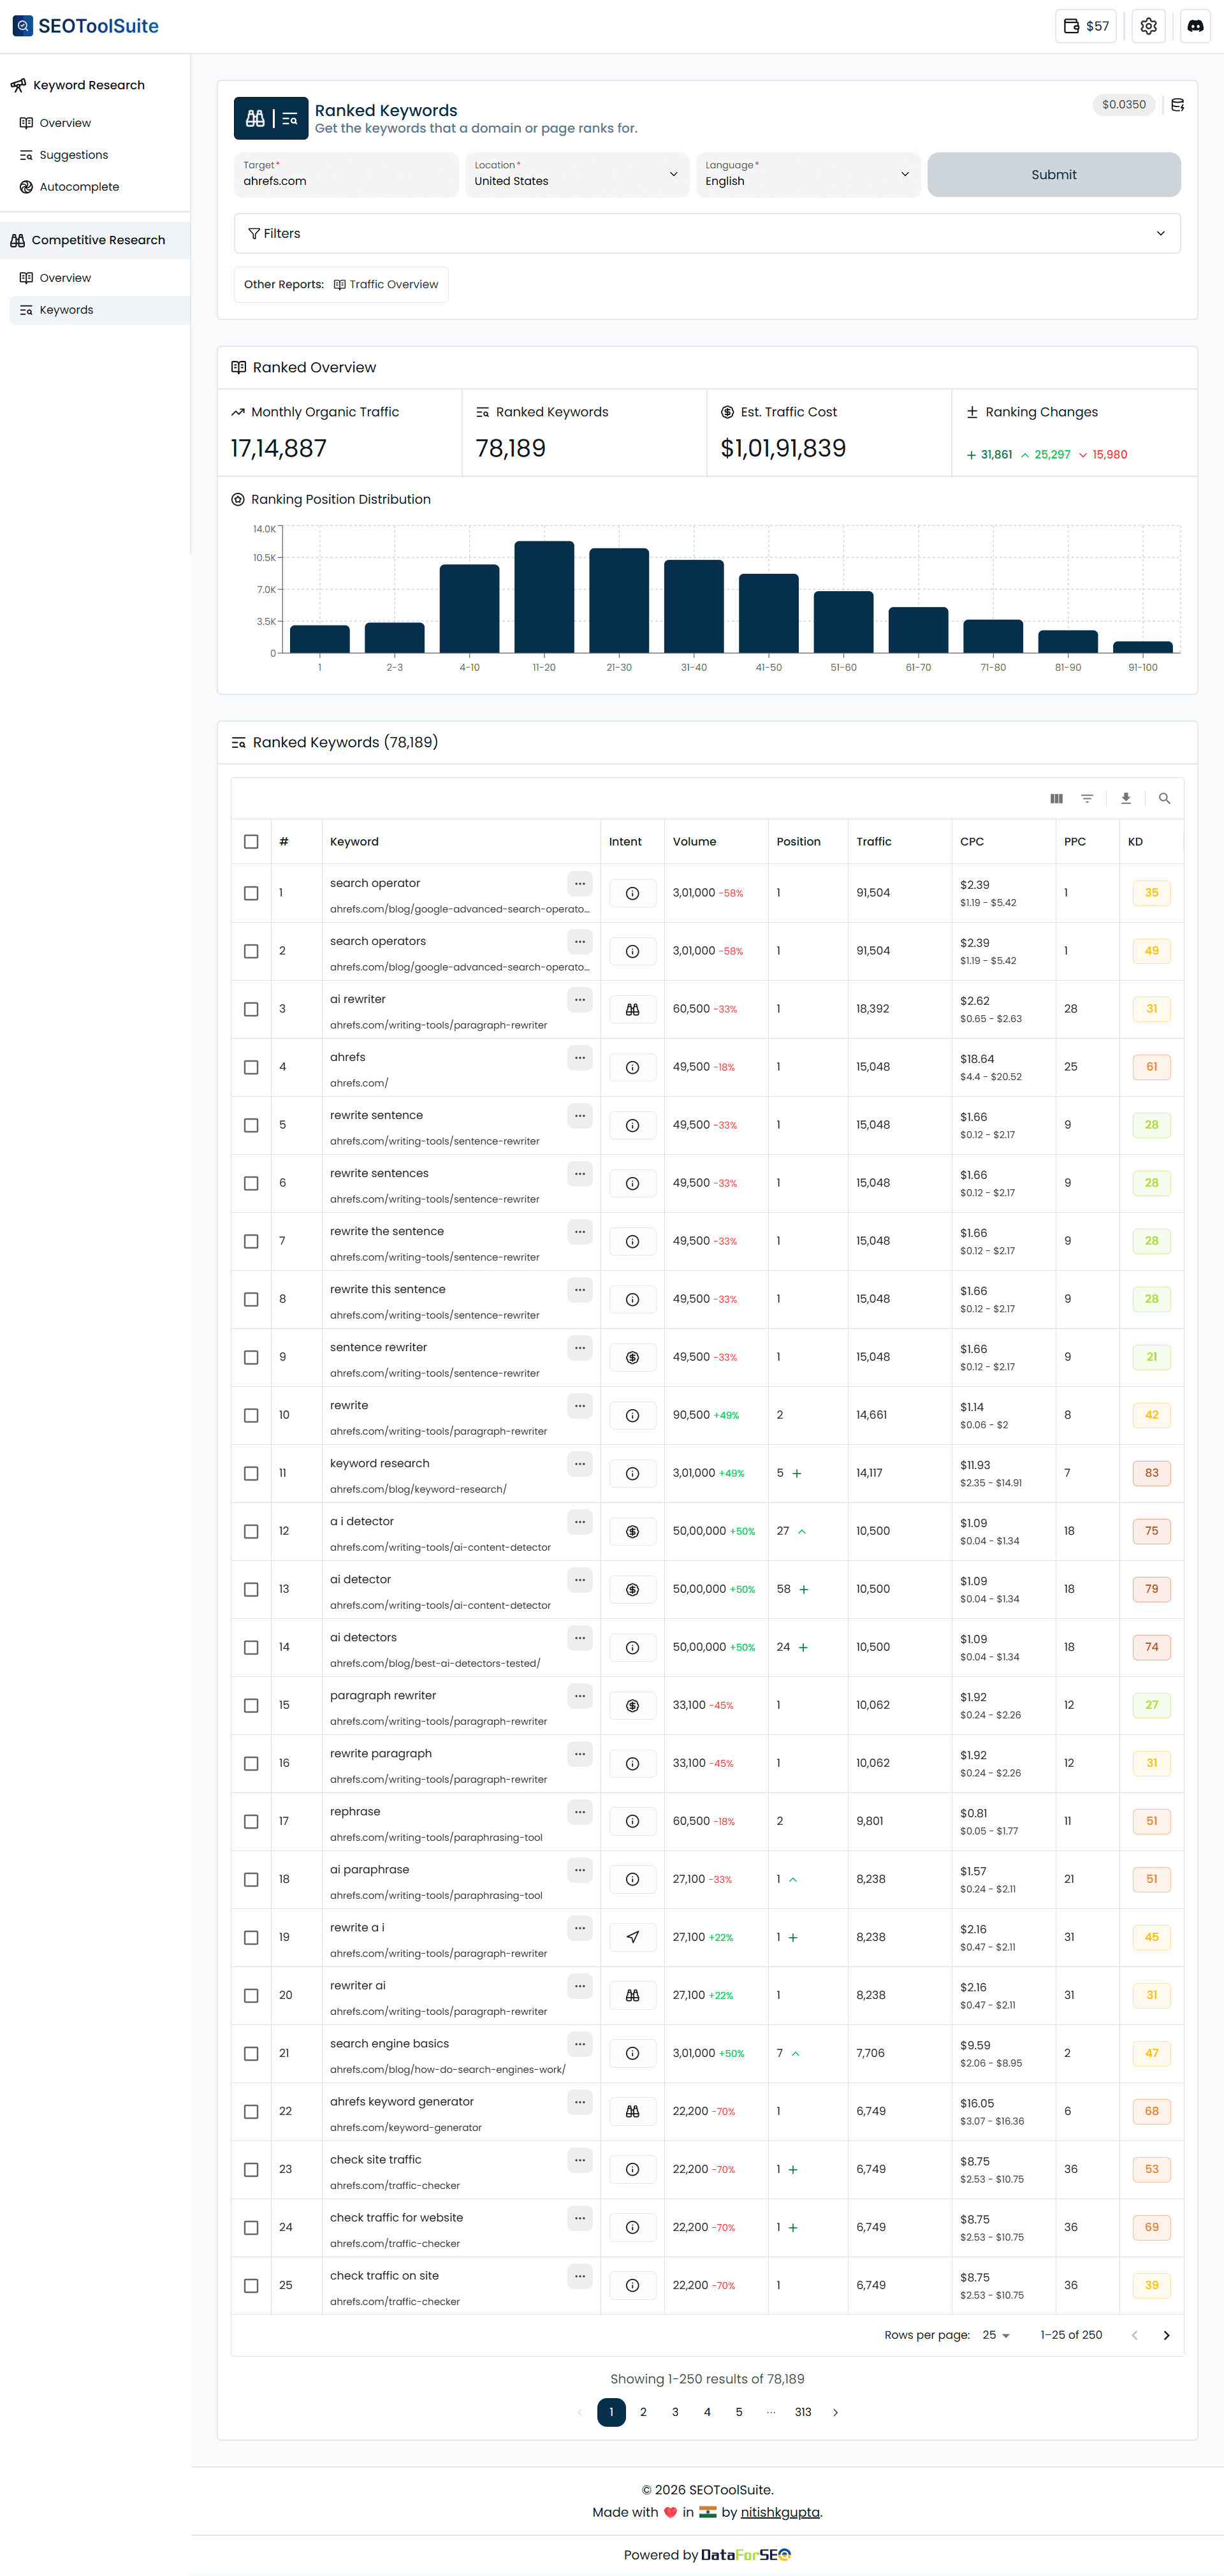Click the SEOToolSuite logo
This screenshot has width=1224, height=2576.
[x=86, y=26]
